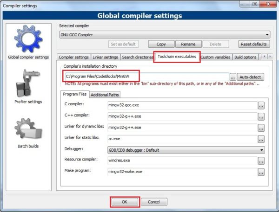Open the Profiler settings icon
The image size is (279, 212).
[x=28, y=83]
